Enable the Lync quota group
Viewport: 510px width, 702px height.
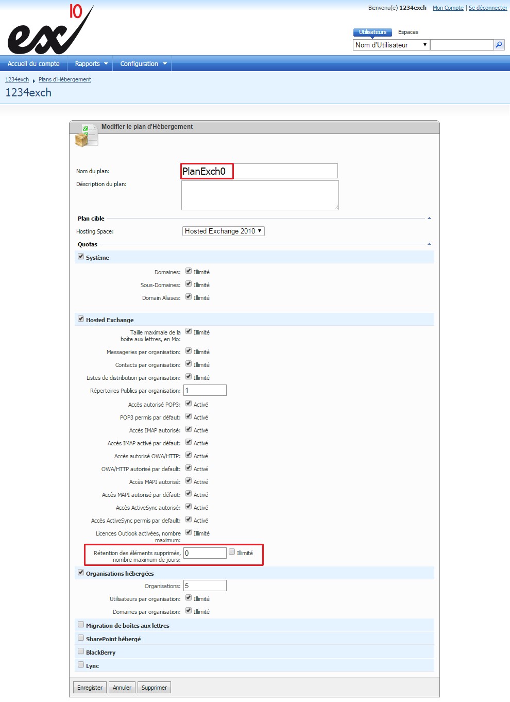pyautogui.click(x=81, y=665)
